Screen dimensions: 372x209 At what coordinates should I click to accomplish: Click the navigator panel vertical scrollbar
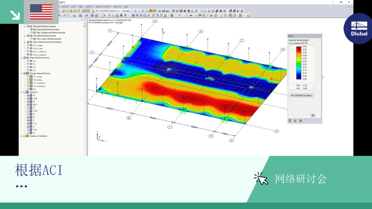(85, 89)
